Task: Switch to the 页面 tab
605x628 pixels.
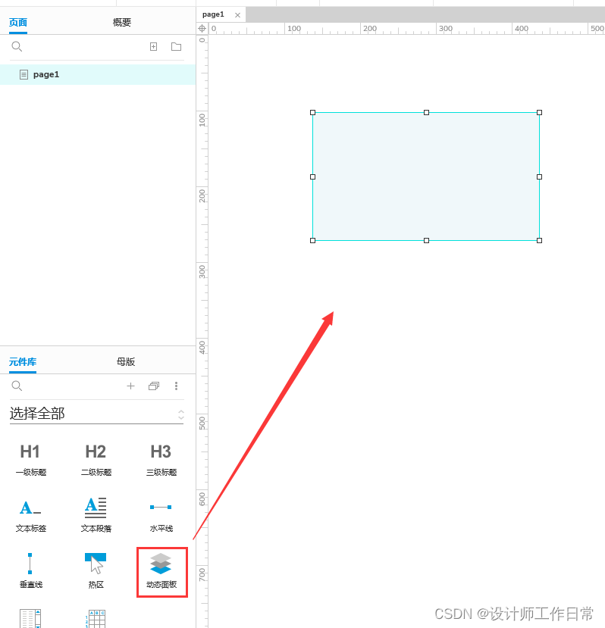Action: (x=18, y=23)
